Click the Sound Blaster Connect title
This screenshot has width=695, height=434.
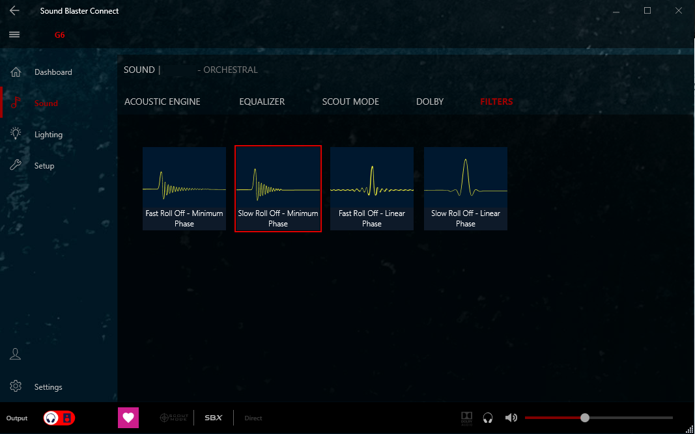pyautogui.click(x=79, y=10)
